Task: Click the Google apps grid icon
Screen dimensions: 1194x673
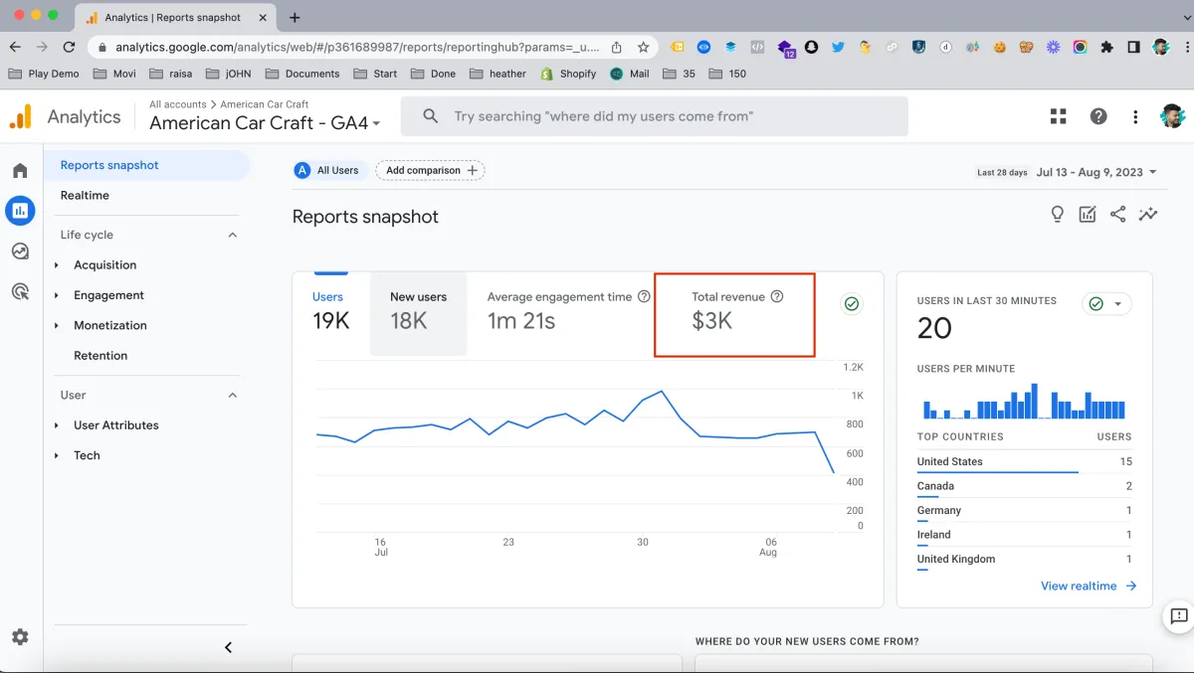Action: click(1058, 116)
